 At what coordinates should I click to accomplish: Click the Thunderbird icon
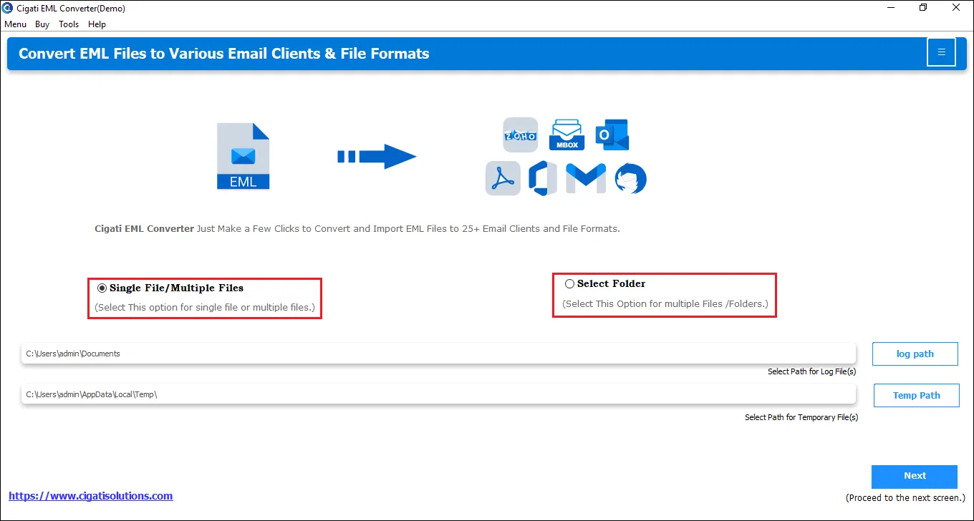coord(630,179)
